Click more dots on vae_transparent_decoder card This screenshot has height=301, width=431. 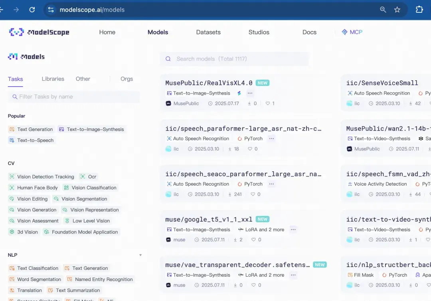(x=293, y=275)
